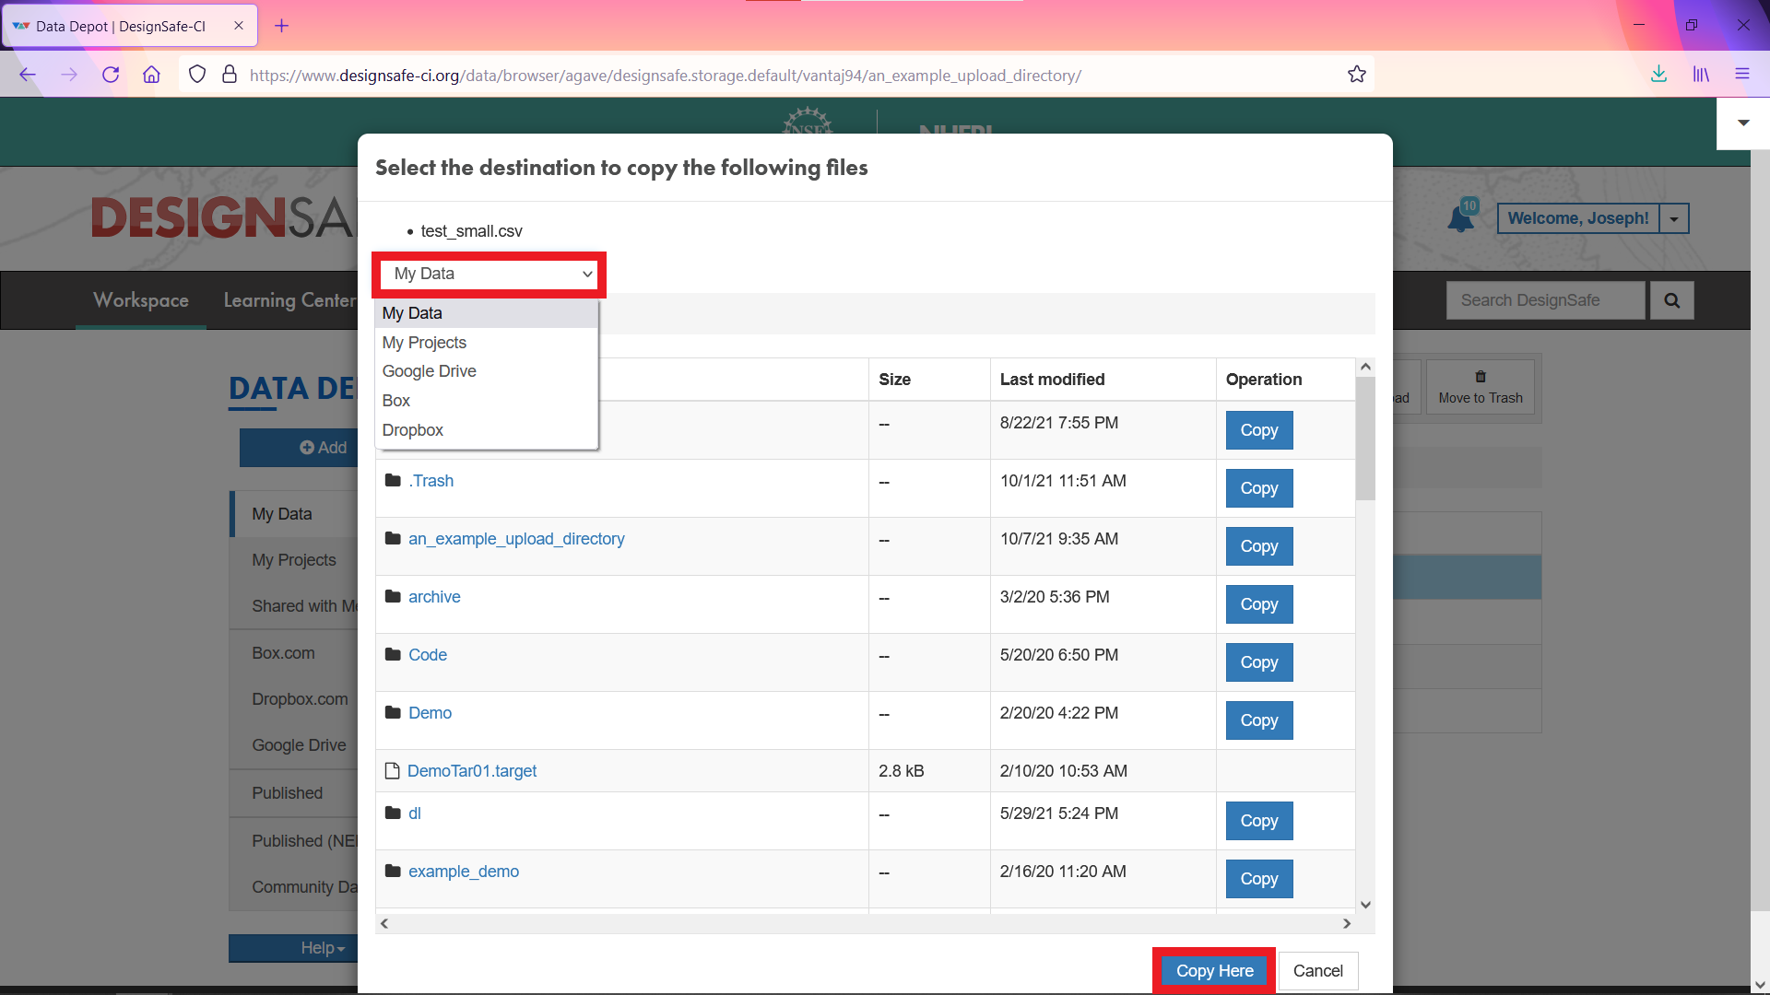Open Firefox application hamburger menu
The height and width of the screenshot is (995, 1770).
(1741, 75)
